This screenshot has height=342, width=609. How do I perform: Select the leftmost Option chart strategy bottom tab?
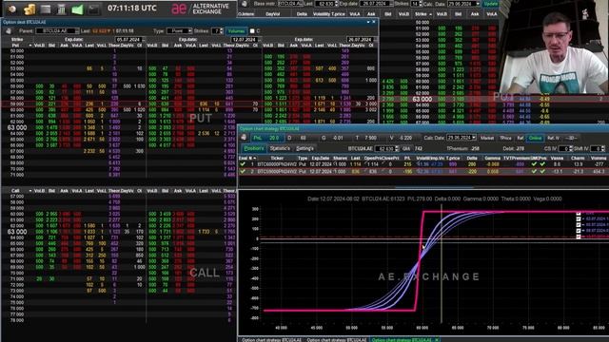(271, 340)
